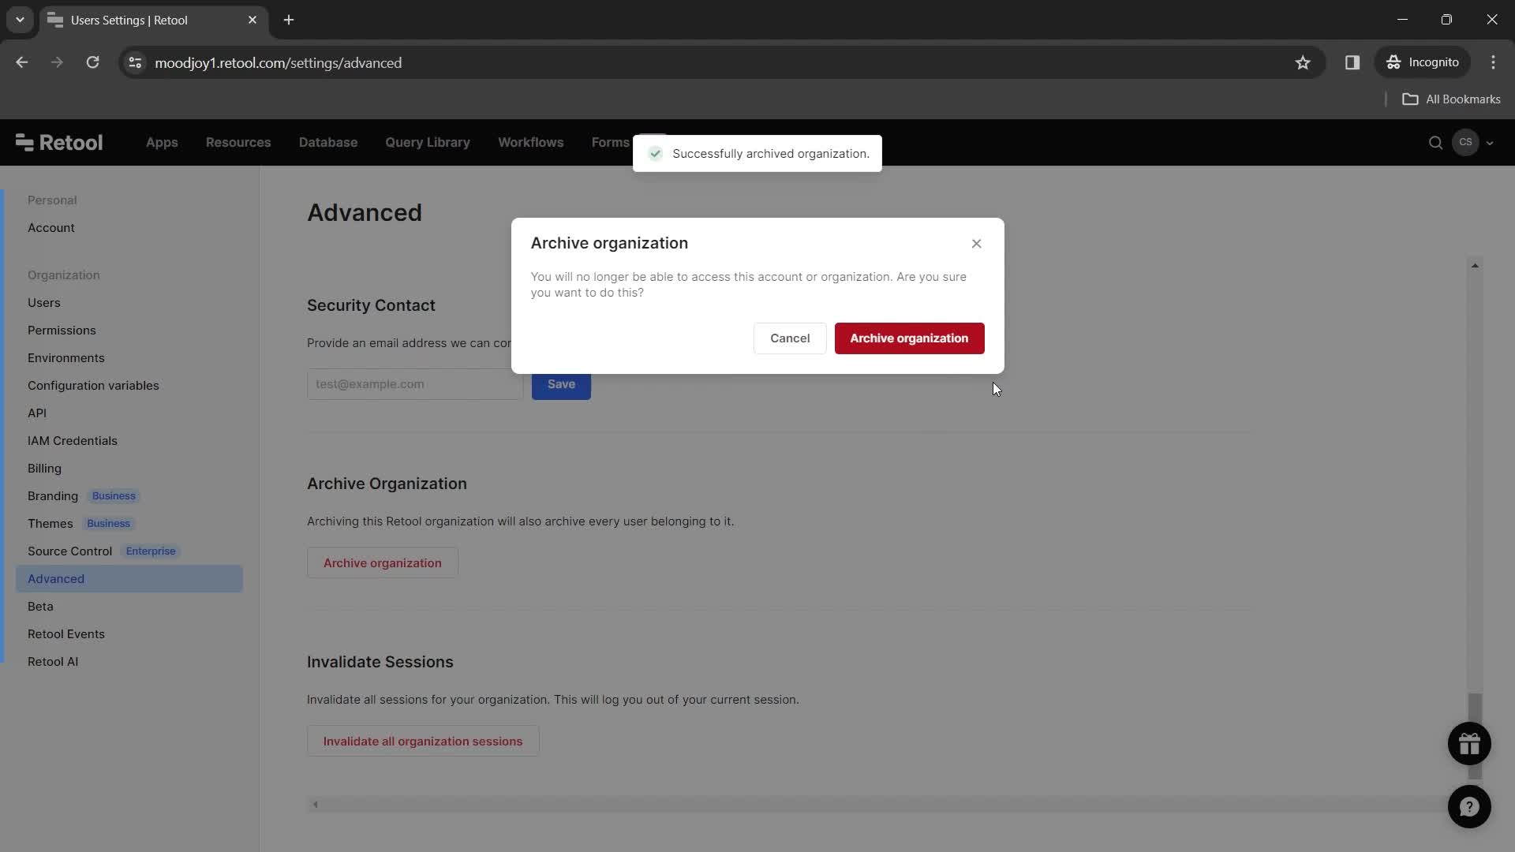Open the Apps menu
Screen dimensions: 1515x852
162,143
